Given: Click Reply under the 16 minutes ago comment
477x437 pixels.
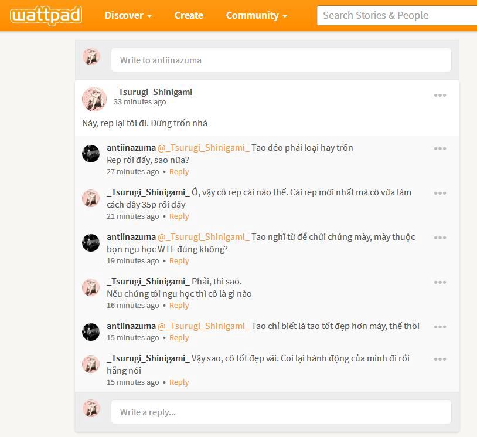Looking at the screenshot, I should (179, 306).
